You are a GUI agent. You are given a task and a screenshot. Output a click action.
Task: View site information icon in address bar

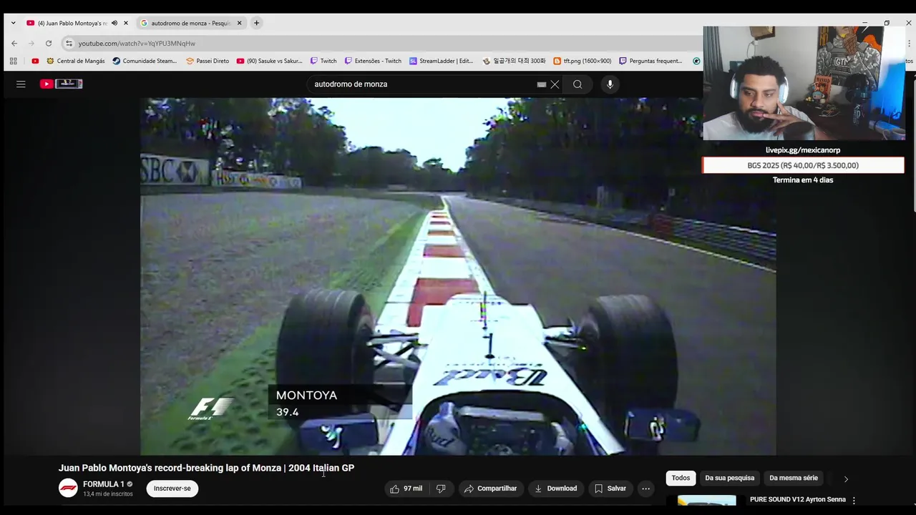click(69, 43)
